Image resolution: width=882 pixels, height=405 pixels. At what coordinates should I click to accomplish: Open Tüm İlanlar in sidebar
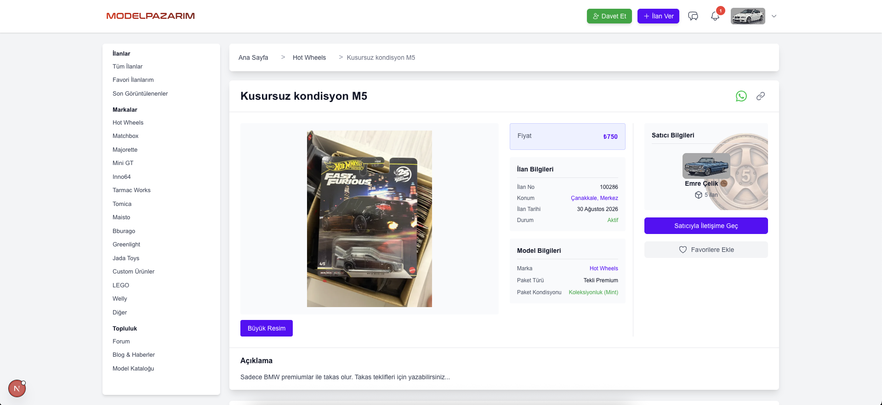(x=128, y=67)
